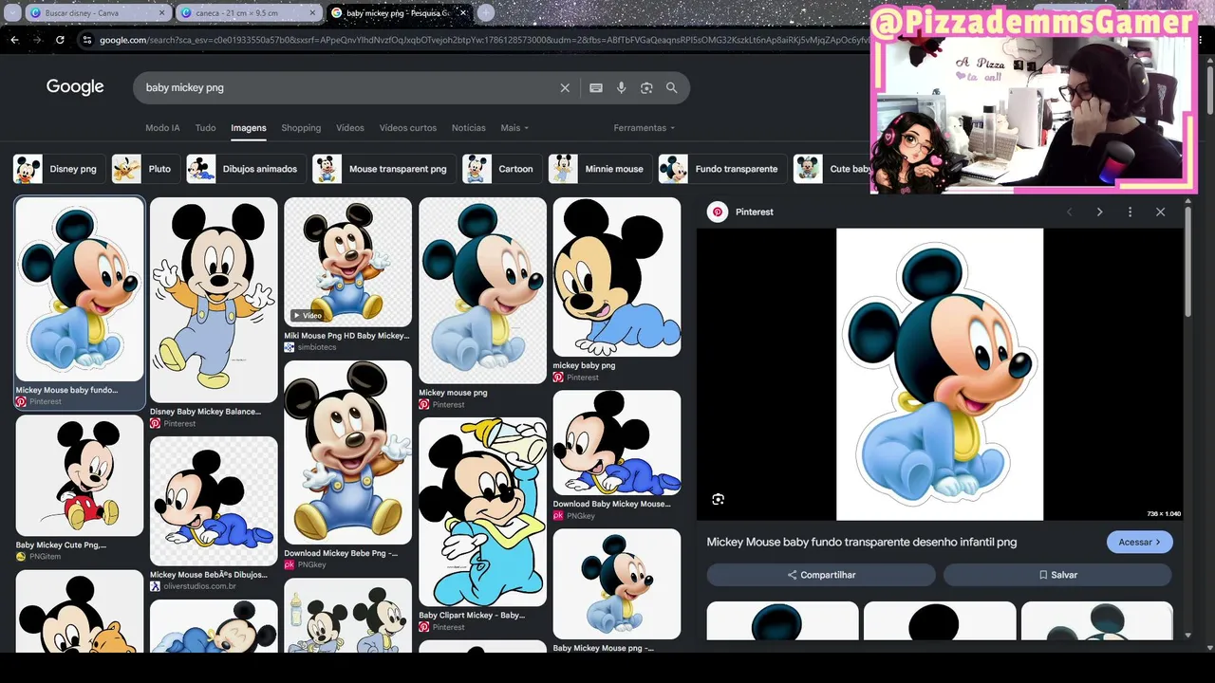Open 'Miki Mouse Png HD Baby Mickey' video result
Viewport: 1215px width, 683px height.
pyautogui.click(x=348, y=262)
